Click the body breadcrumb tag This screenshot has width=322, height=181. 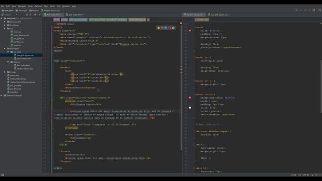[x=64, y=20]
